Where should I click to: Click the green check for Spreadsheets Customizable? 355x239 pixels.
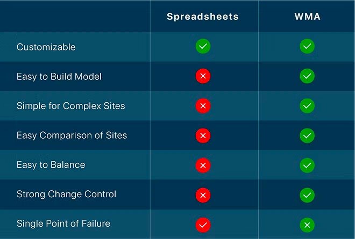coord(203,47)
